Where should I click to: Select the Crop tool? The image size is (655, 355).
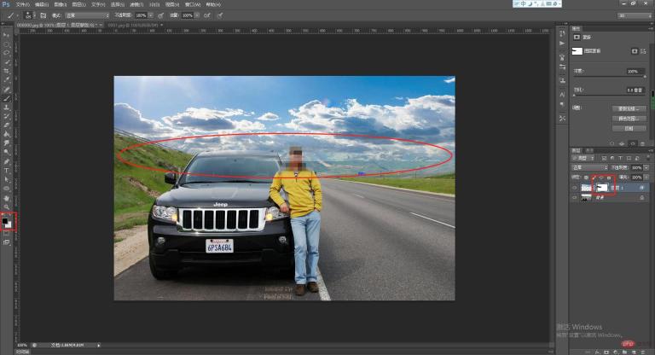click(8, 72)
